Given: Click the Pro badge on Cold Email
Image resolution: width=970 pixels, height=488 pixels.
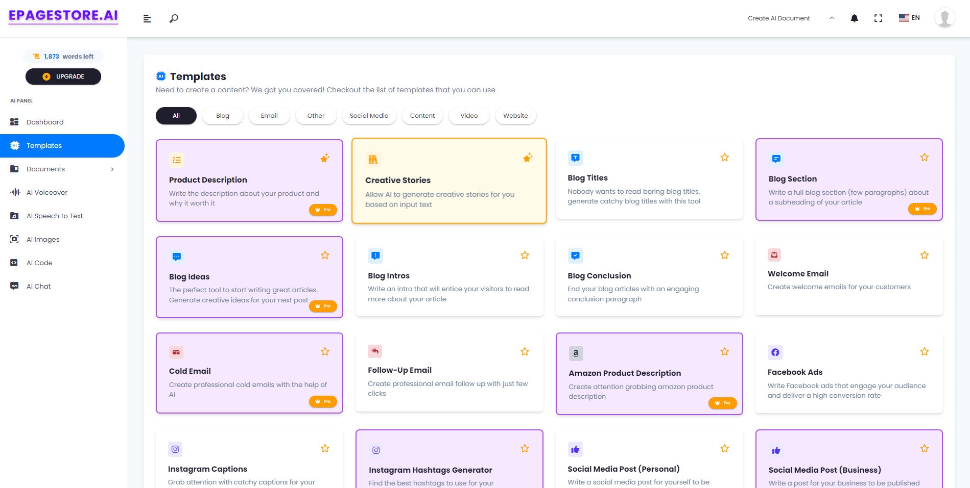Looking at the screenshot, I should pyautogui.click(x=323, y=401).
